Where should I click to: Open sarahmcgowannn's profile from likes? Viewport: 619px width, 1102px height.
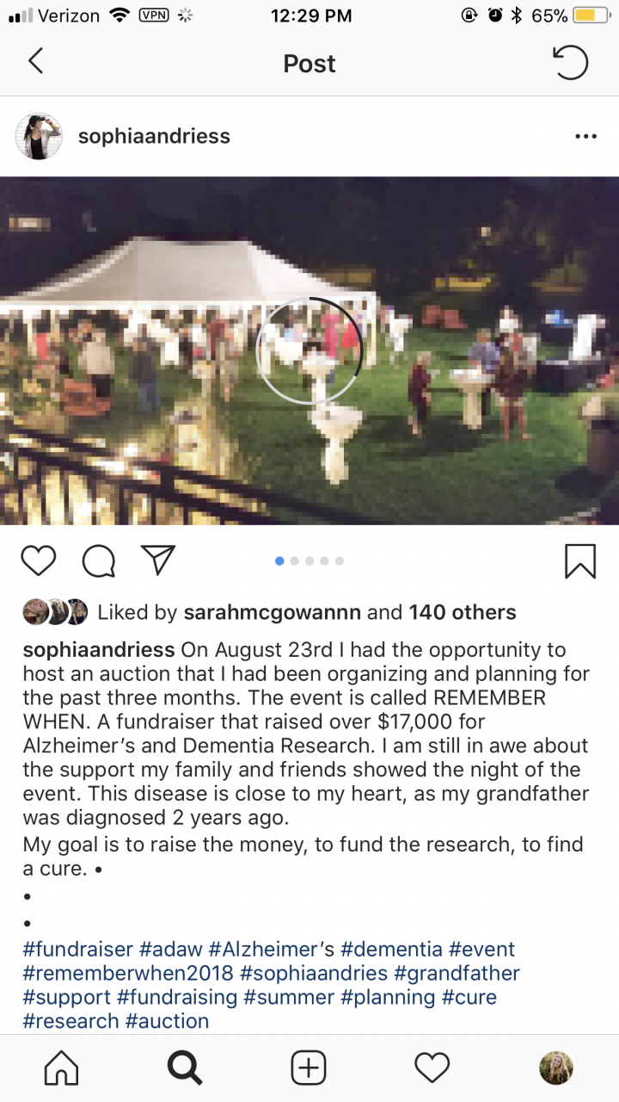[x=273, y=612]
